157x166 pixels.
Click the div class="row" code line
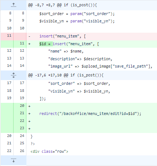(x=92, y=152)
